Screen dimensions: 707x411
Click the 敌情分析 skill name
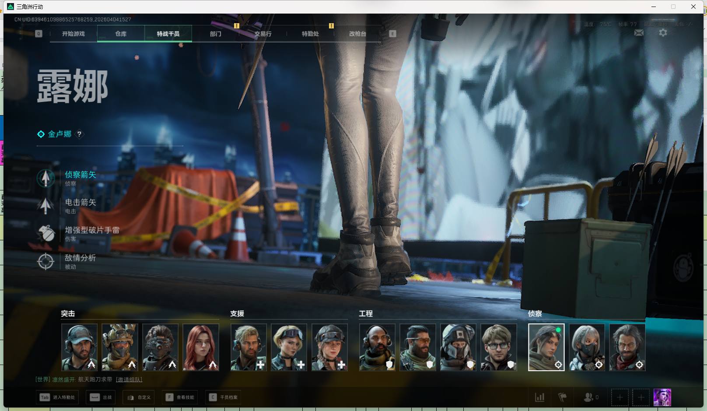(80, 258)
